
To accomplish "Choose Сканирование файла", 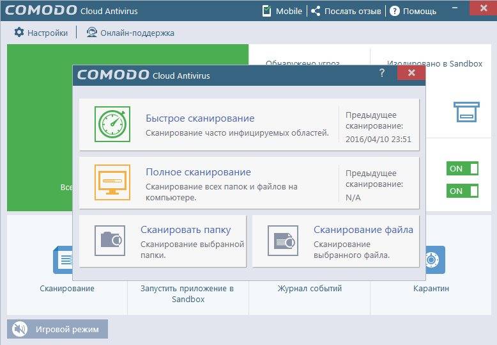I will tap(336, 241).
